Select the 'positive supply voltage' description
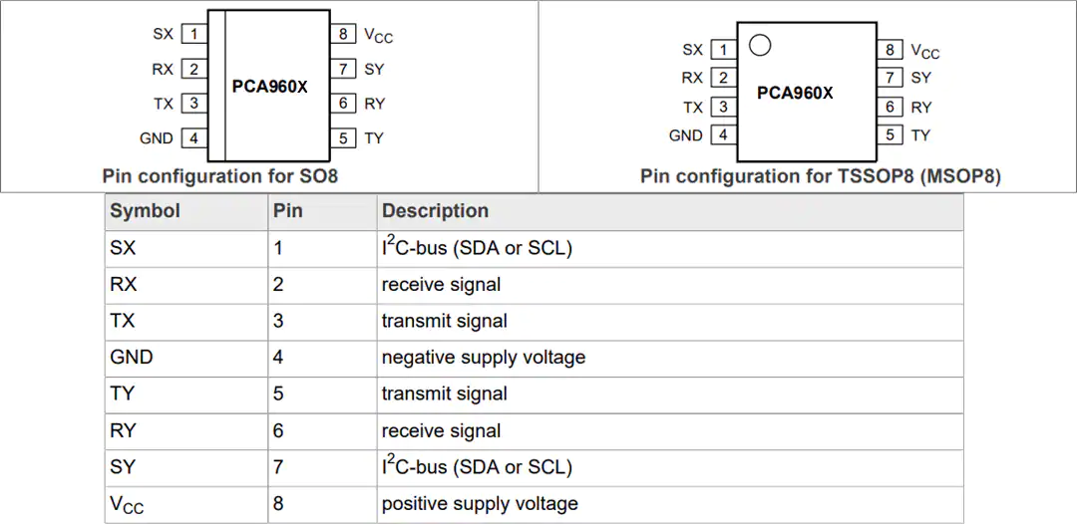The height and width of the screenshot is (524, 1077). point(480,504)
